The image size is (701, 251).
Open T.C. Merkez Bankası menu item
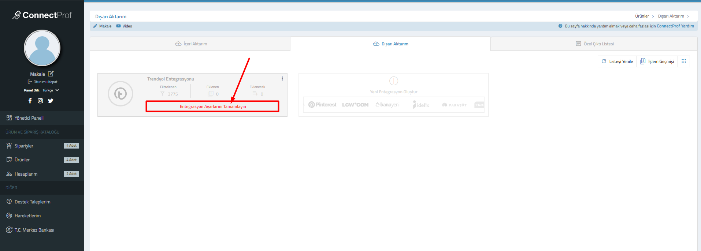coord(34,230)
